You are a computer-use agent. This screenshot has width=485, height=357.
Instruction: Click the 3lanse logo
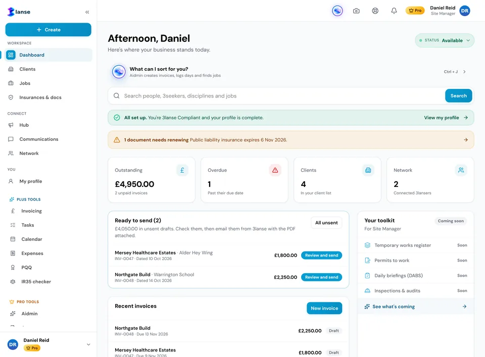(19, 12)
